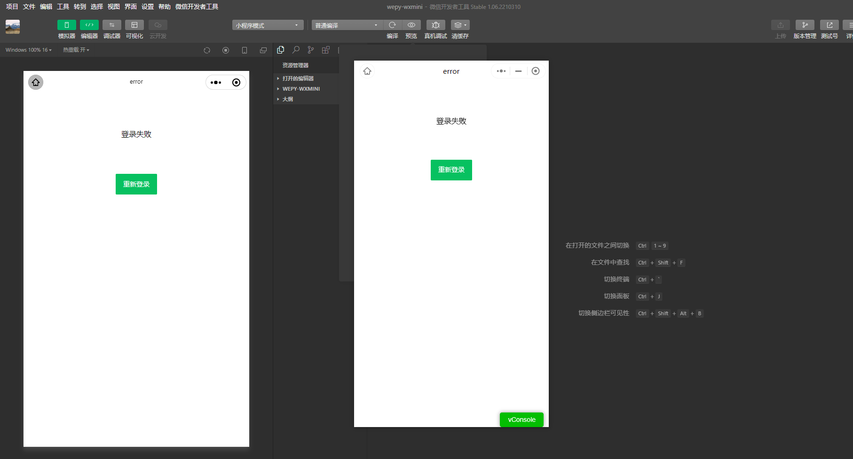Click the capsule record button in simulator
This screenshot has width=853, height=459.
point(237,82)
